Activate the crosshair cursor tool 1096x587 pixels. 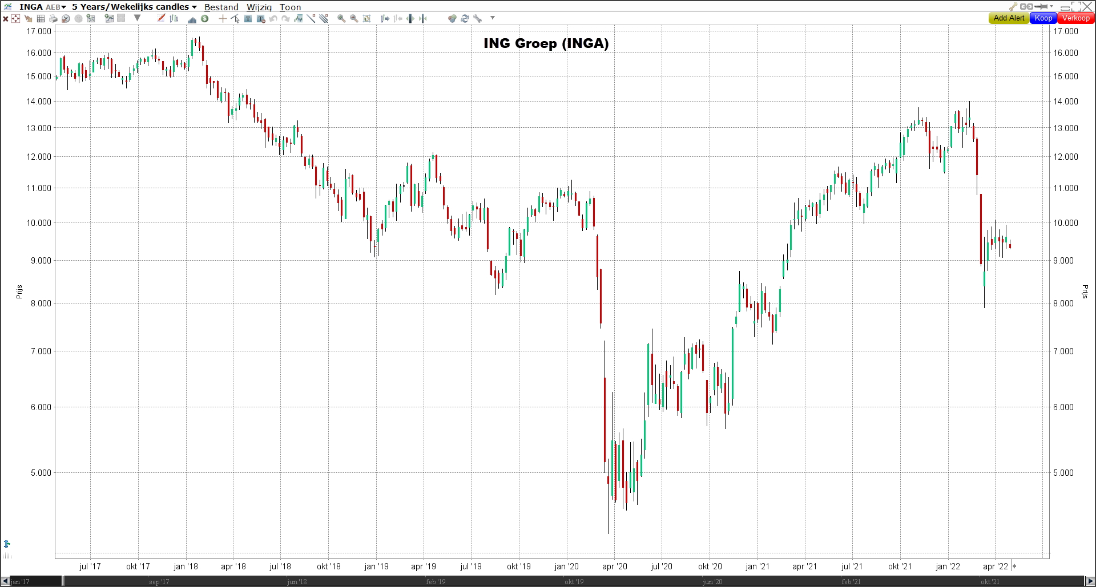pyautogui.click(x=223, y=18)
